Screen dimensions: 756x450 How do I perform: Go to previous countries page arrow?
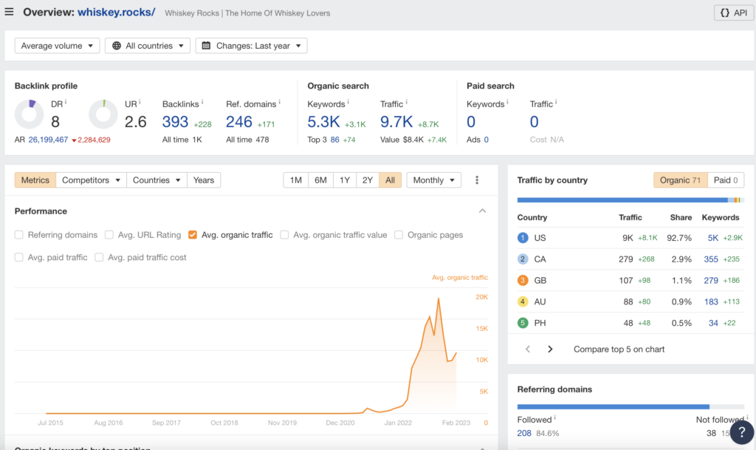pos(528,350)
